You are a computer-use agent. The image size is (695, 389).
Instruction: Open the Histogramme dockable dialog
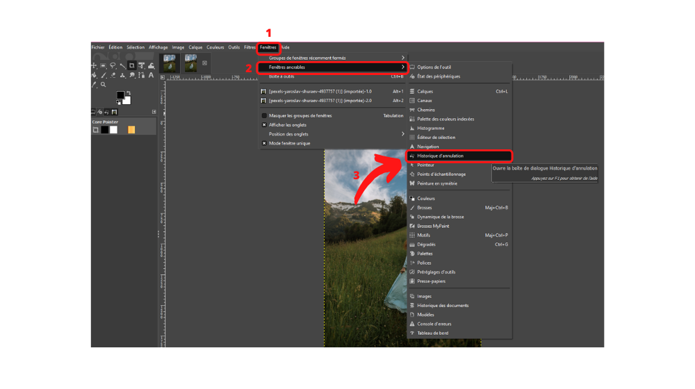(459, 128)
